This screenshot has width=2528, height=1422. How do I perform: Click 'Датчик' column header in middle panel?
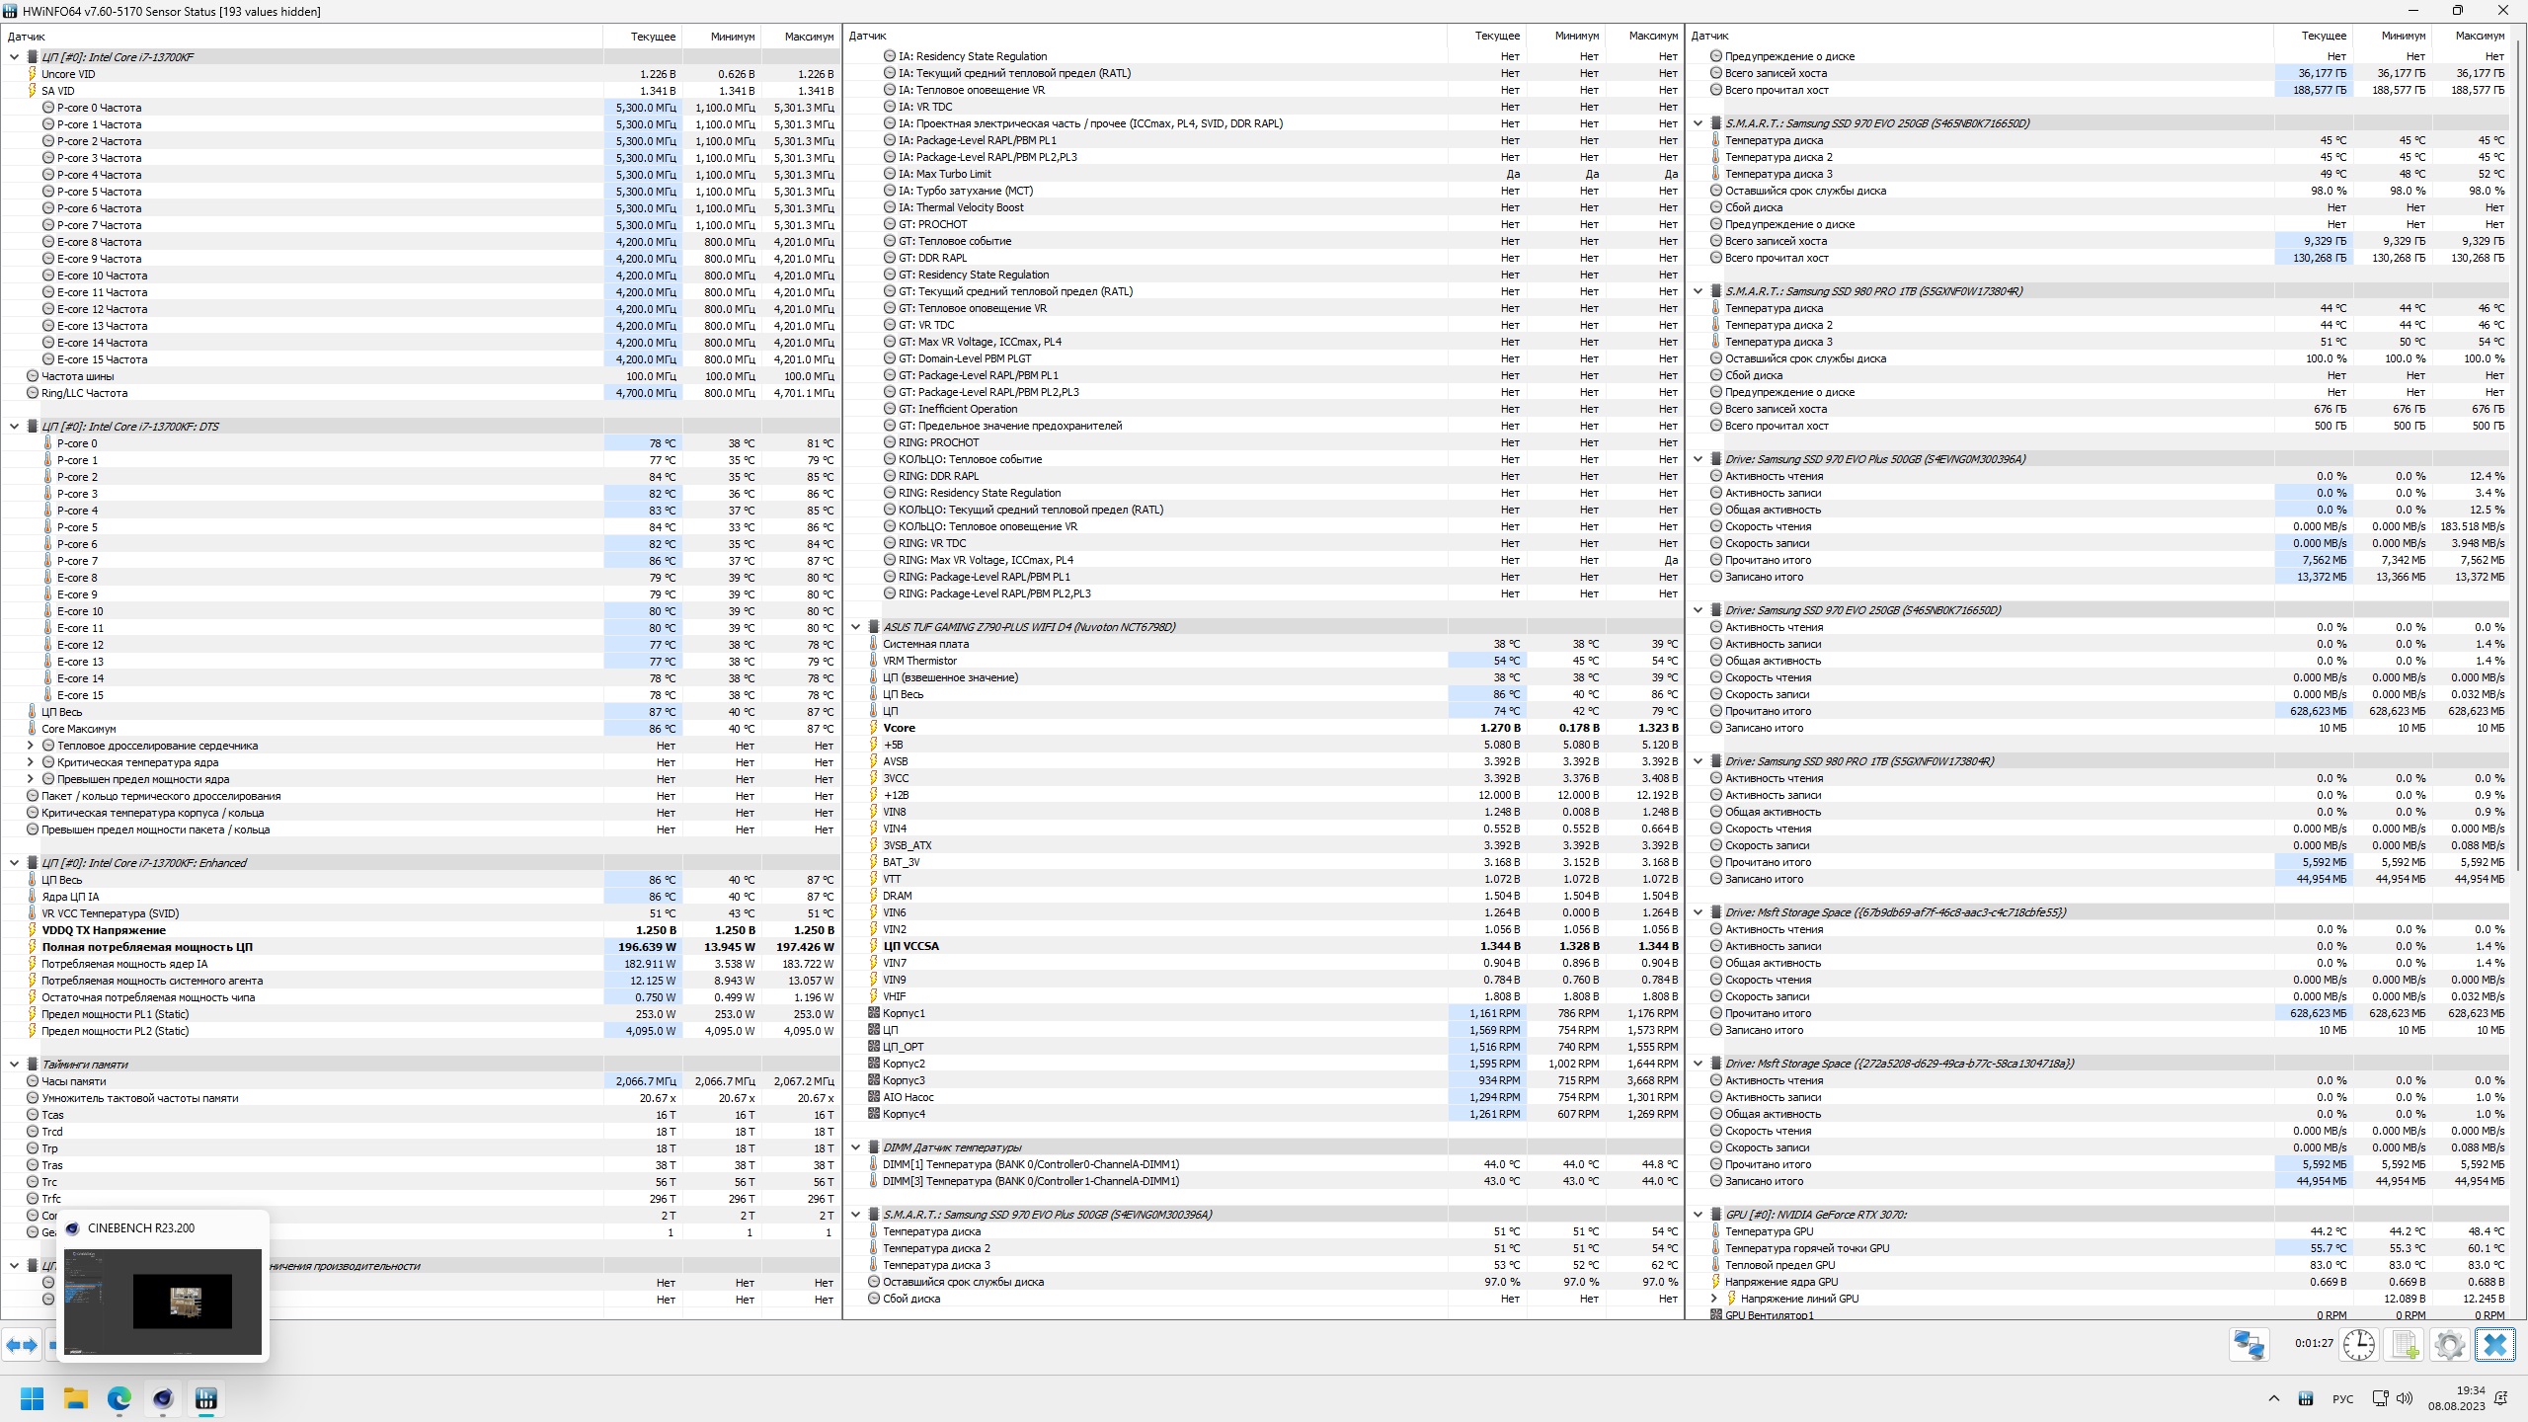(x=868, y=36)
